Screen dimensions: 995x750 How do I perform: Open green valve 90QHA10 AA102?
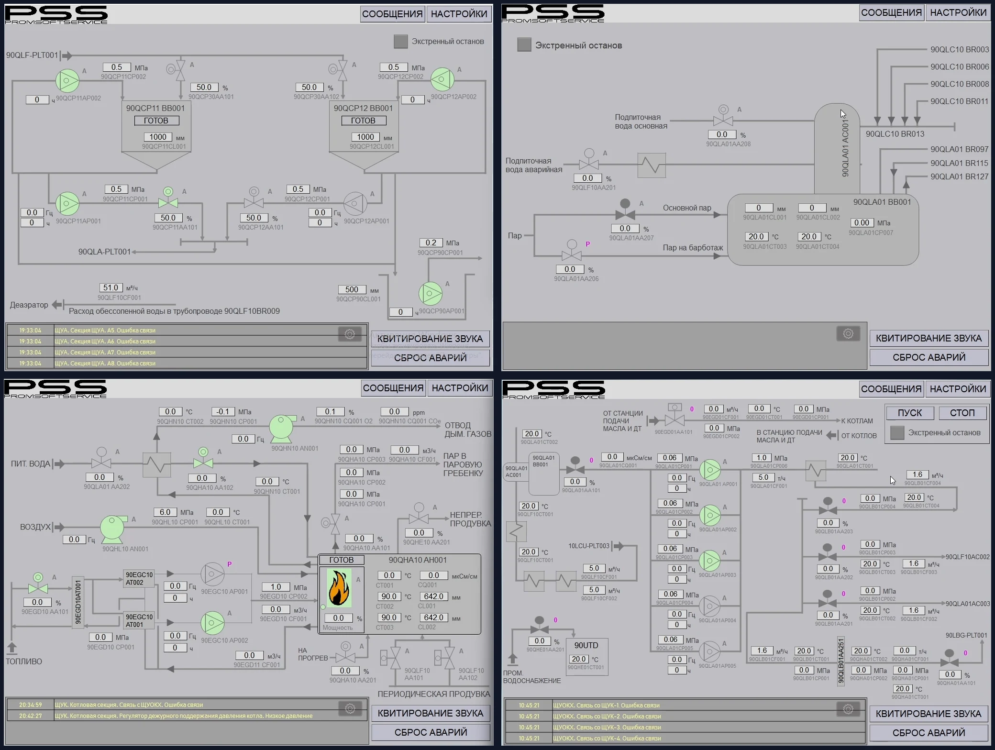[203, 458]
